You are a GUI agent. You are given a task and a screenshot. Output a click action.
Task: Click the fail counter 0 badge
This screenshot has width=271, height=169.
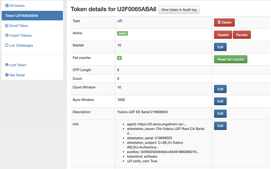click(119, 58)
